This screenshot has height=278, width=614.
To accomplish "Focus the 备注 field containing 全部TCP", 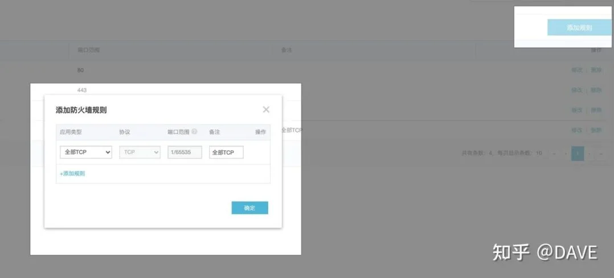I will point(226,152).
